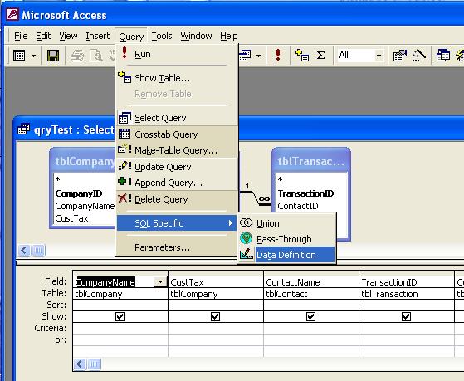Choose Crosstab Query menu item
The height and width of the screenshot is (381, 464).
click(x=177, y=134)
